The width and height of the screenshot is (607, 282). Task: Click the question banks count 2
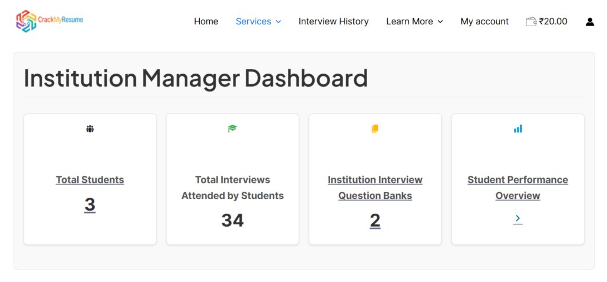tap(375, 221)
